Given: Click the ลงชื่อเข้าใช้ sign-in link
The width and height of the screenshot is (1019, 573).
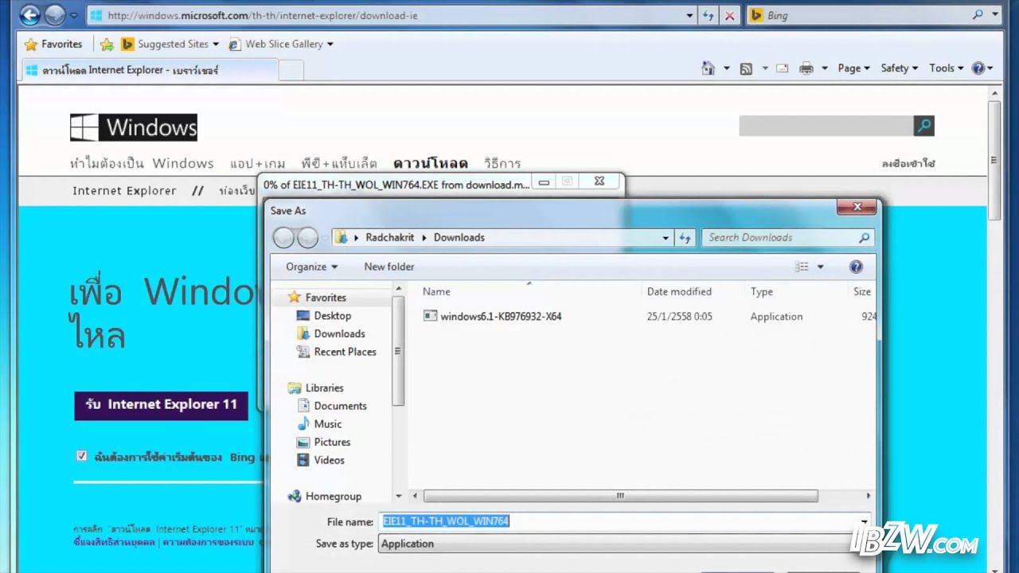Looking at the screenshot, I should 908,163.
